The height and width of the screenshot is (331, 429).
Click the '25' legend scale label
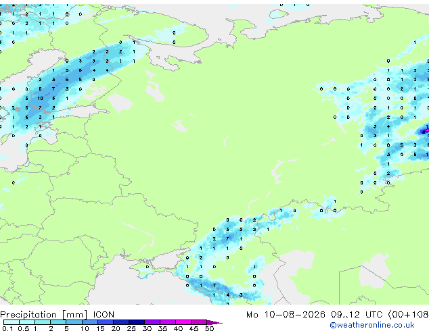click(x=131, y=328)
